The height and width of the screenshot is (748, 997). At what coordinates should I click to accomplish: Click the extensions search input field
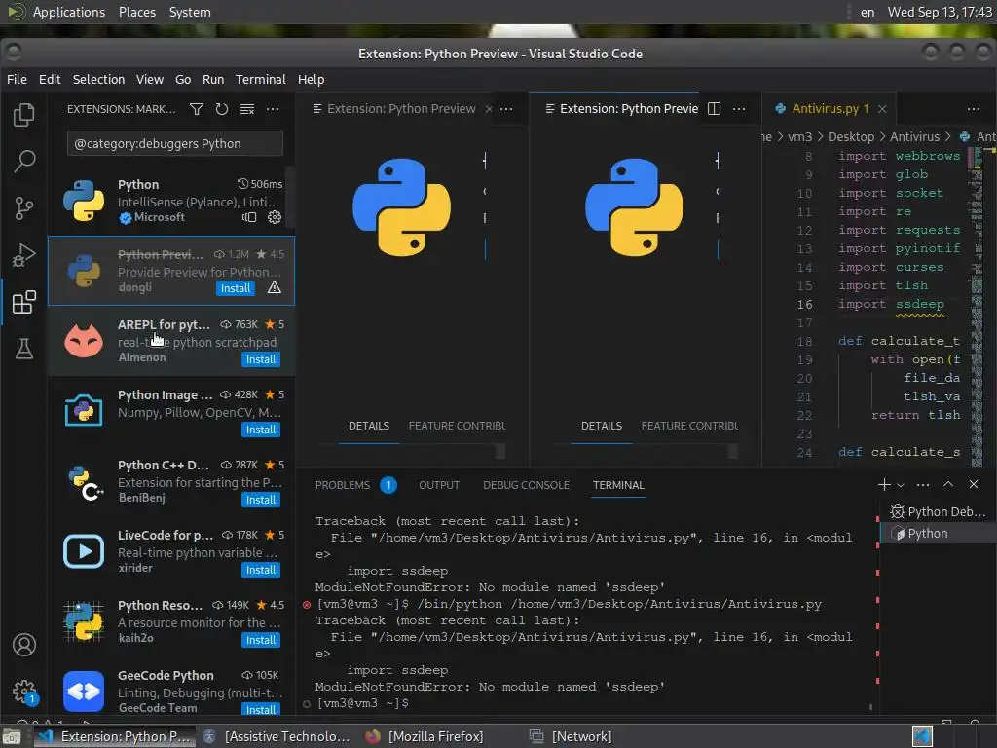[x=175, y=144]
